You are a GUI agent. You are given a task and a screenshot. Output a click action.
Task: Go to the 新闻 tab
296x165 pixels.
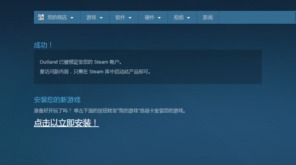(x=208, y=17)
